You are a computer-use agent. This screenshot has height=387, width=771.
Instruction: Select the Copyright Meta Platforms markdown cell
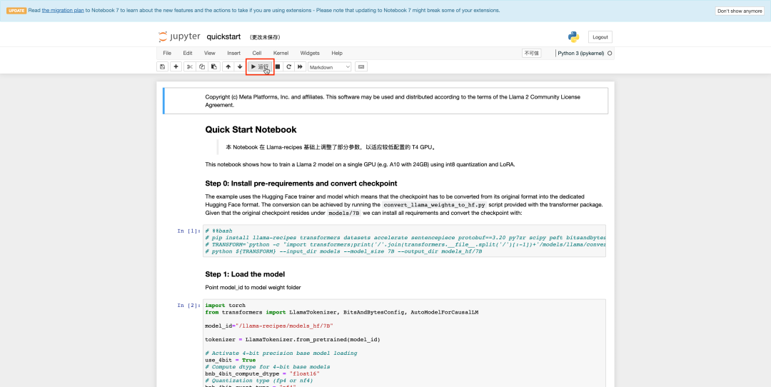click(x=385, y=101)
